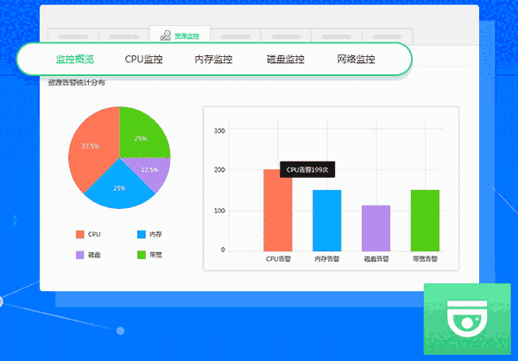The image size is (518, 361).
Task: Click the 100 y-axis value
Action: pos(219,211)
